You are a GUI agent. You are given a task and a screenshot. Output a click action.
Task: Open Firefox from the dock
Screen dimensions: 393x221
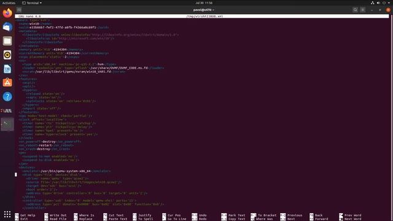(x=7, y=13)
